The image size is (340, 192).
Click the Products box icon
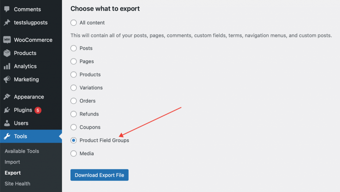click(7, 53)
